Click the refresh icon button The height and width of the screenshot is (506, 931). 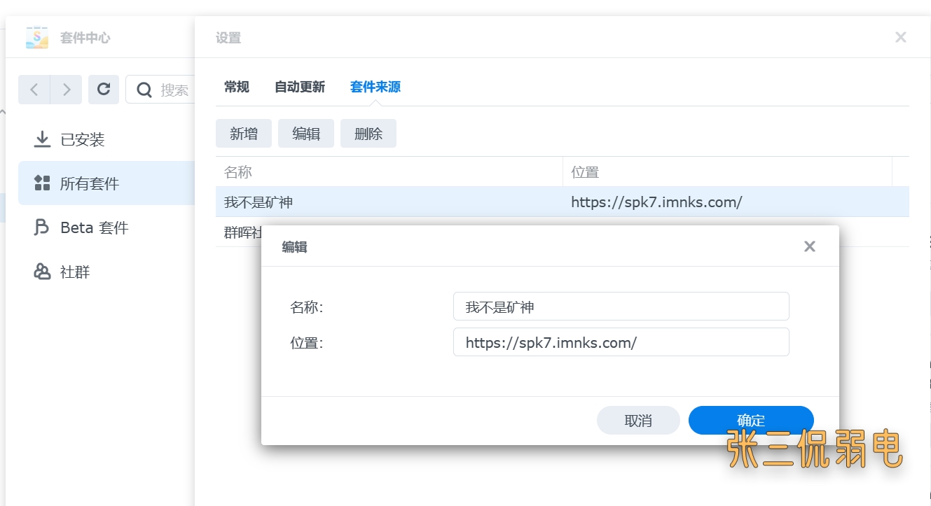click(104, 90)
